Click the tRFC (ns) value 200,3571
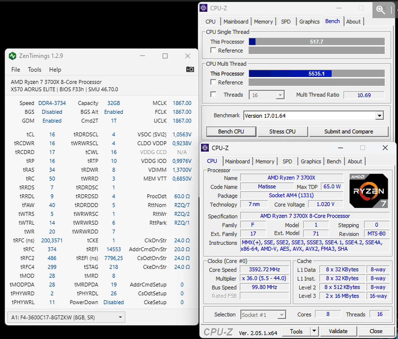Screen dimensions: 398x339 (52, 241)
